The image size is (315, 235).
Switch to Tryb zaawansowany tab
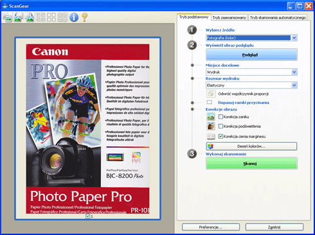tap(230, 17)
